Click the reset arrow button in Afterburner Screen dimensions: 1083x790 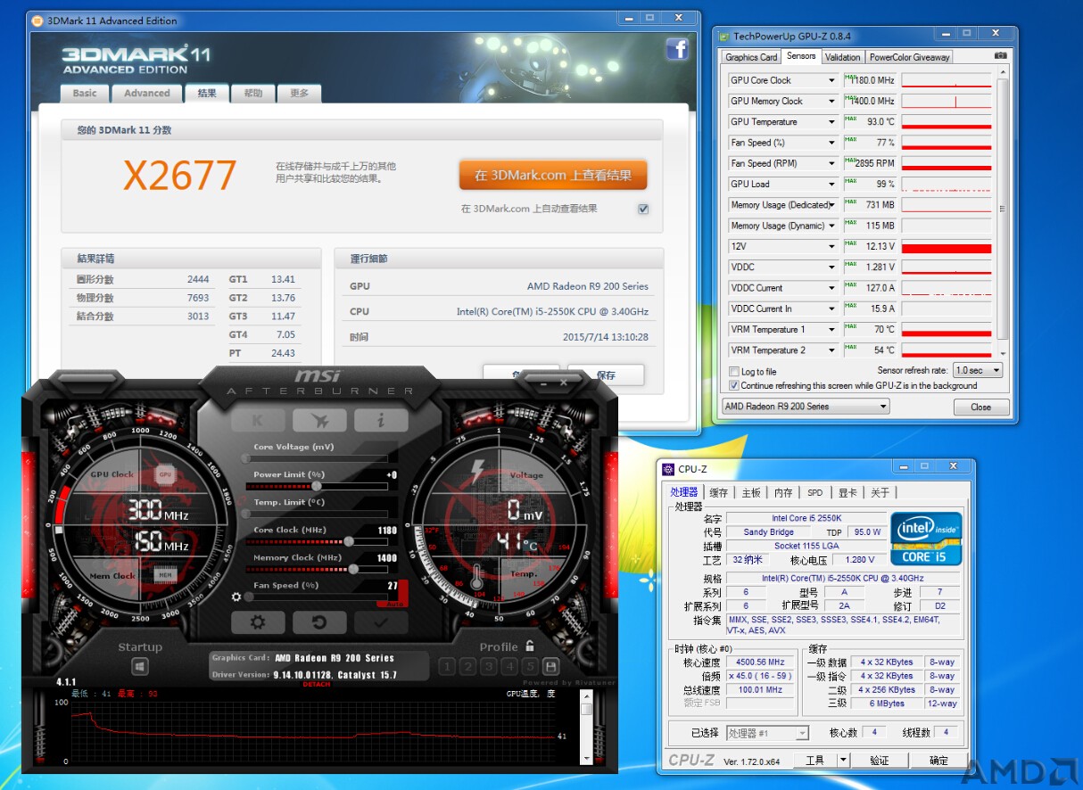coord(318,622)
